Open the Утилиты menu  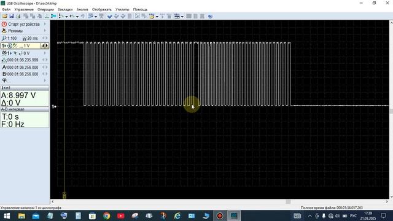(x=122, y=10)
